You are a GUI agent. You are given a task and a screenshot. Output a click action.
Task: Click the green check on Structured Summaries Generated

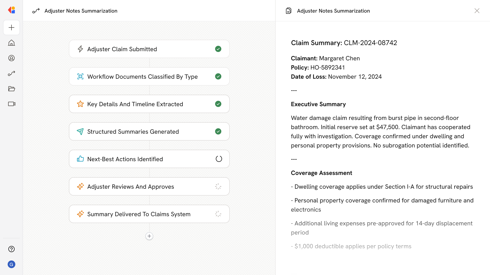tap(218, 131)
